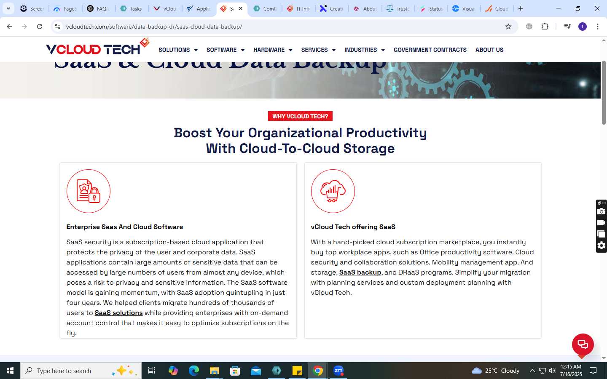Open the Mail app on the taskbar
The image size is (607, 379).
[x=256, y=371]
